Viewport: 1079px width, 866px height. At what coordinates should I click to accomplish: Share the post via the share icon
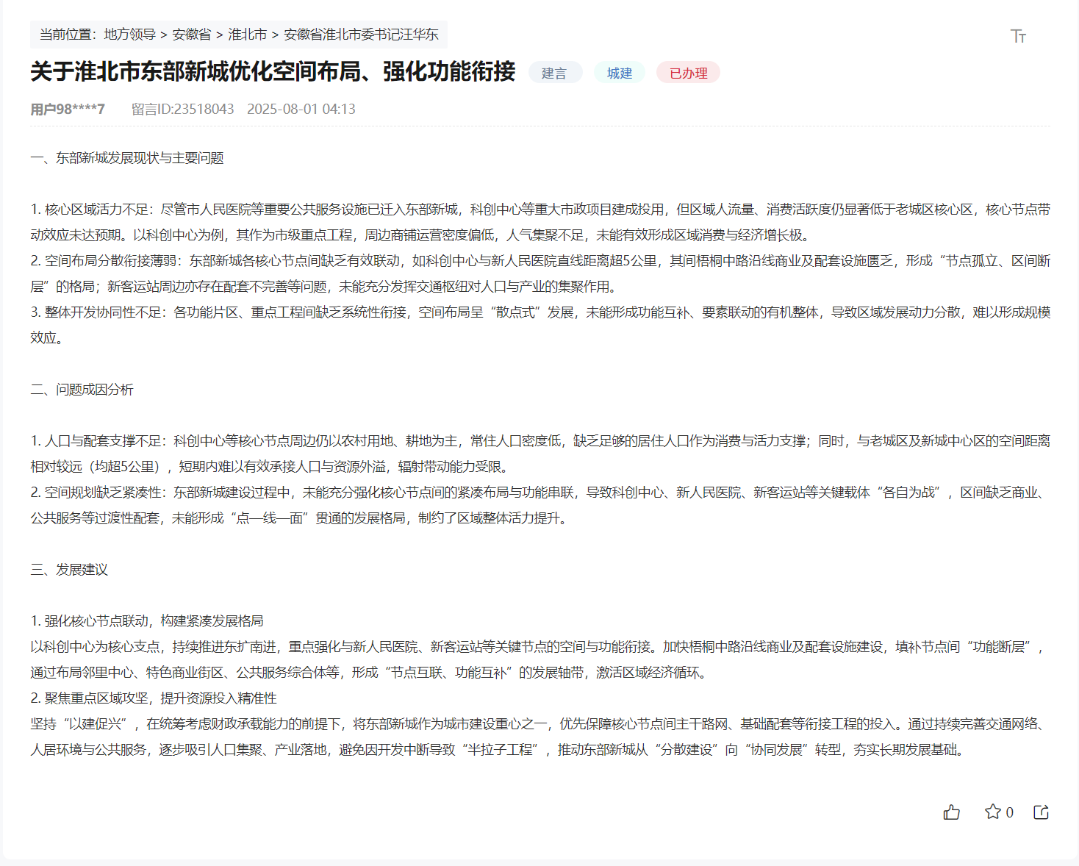tap(1042, 812)
